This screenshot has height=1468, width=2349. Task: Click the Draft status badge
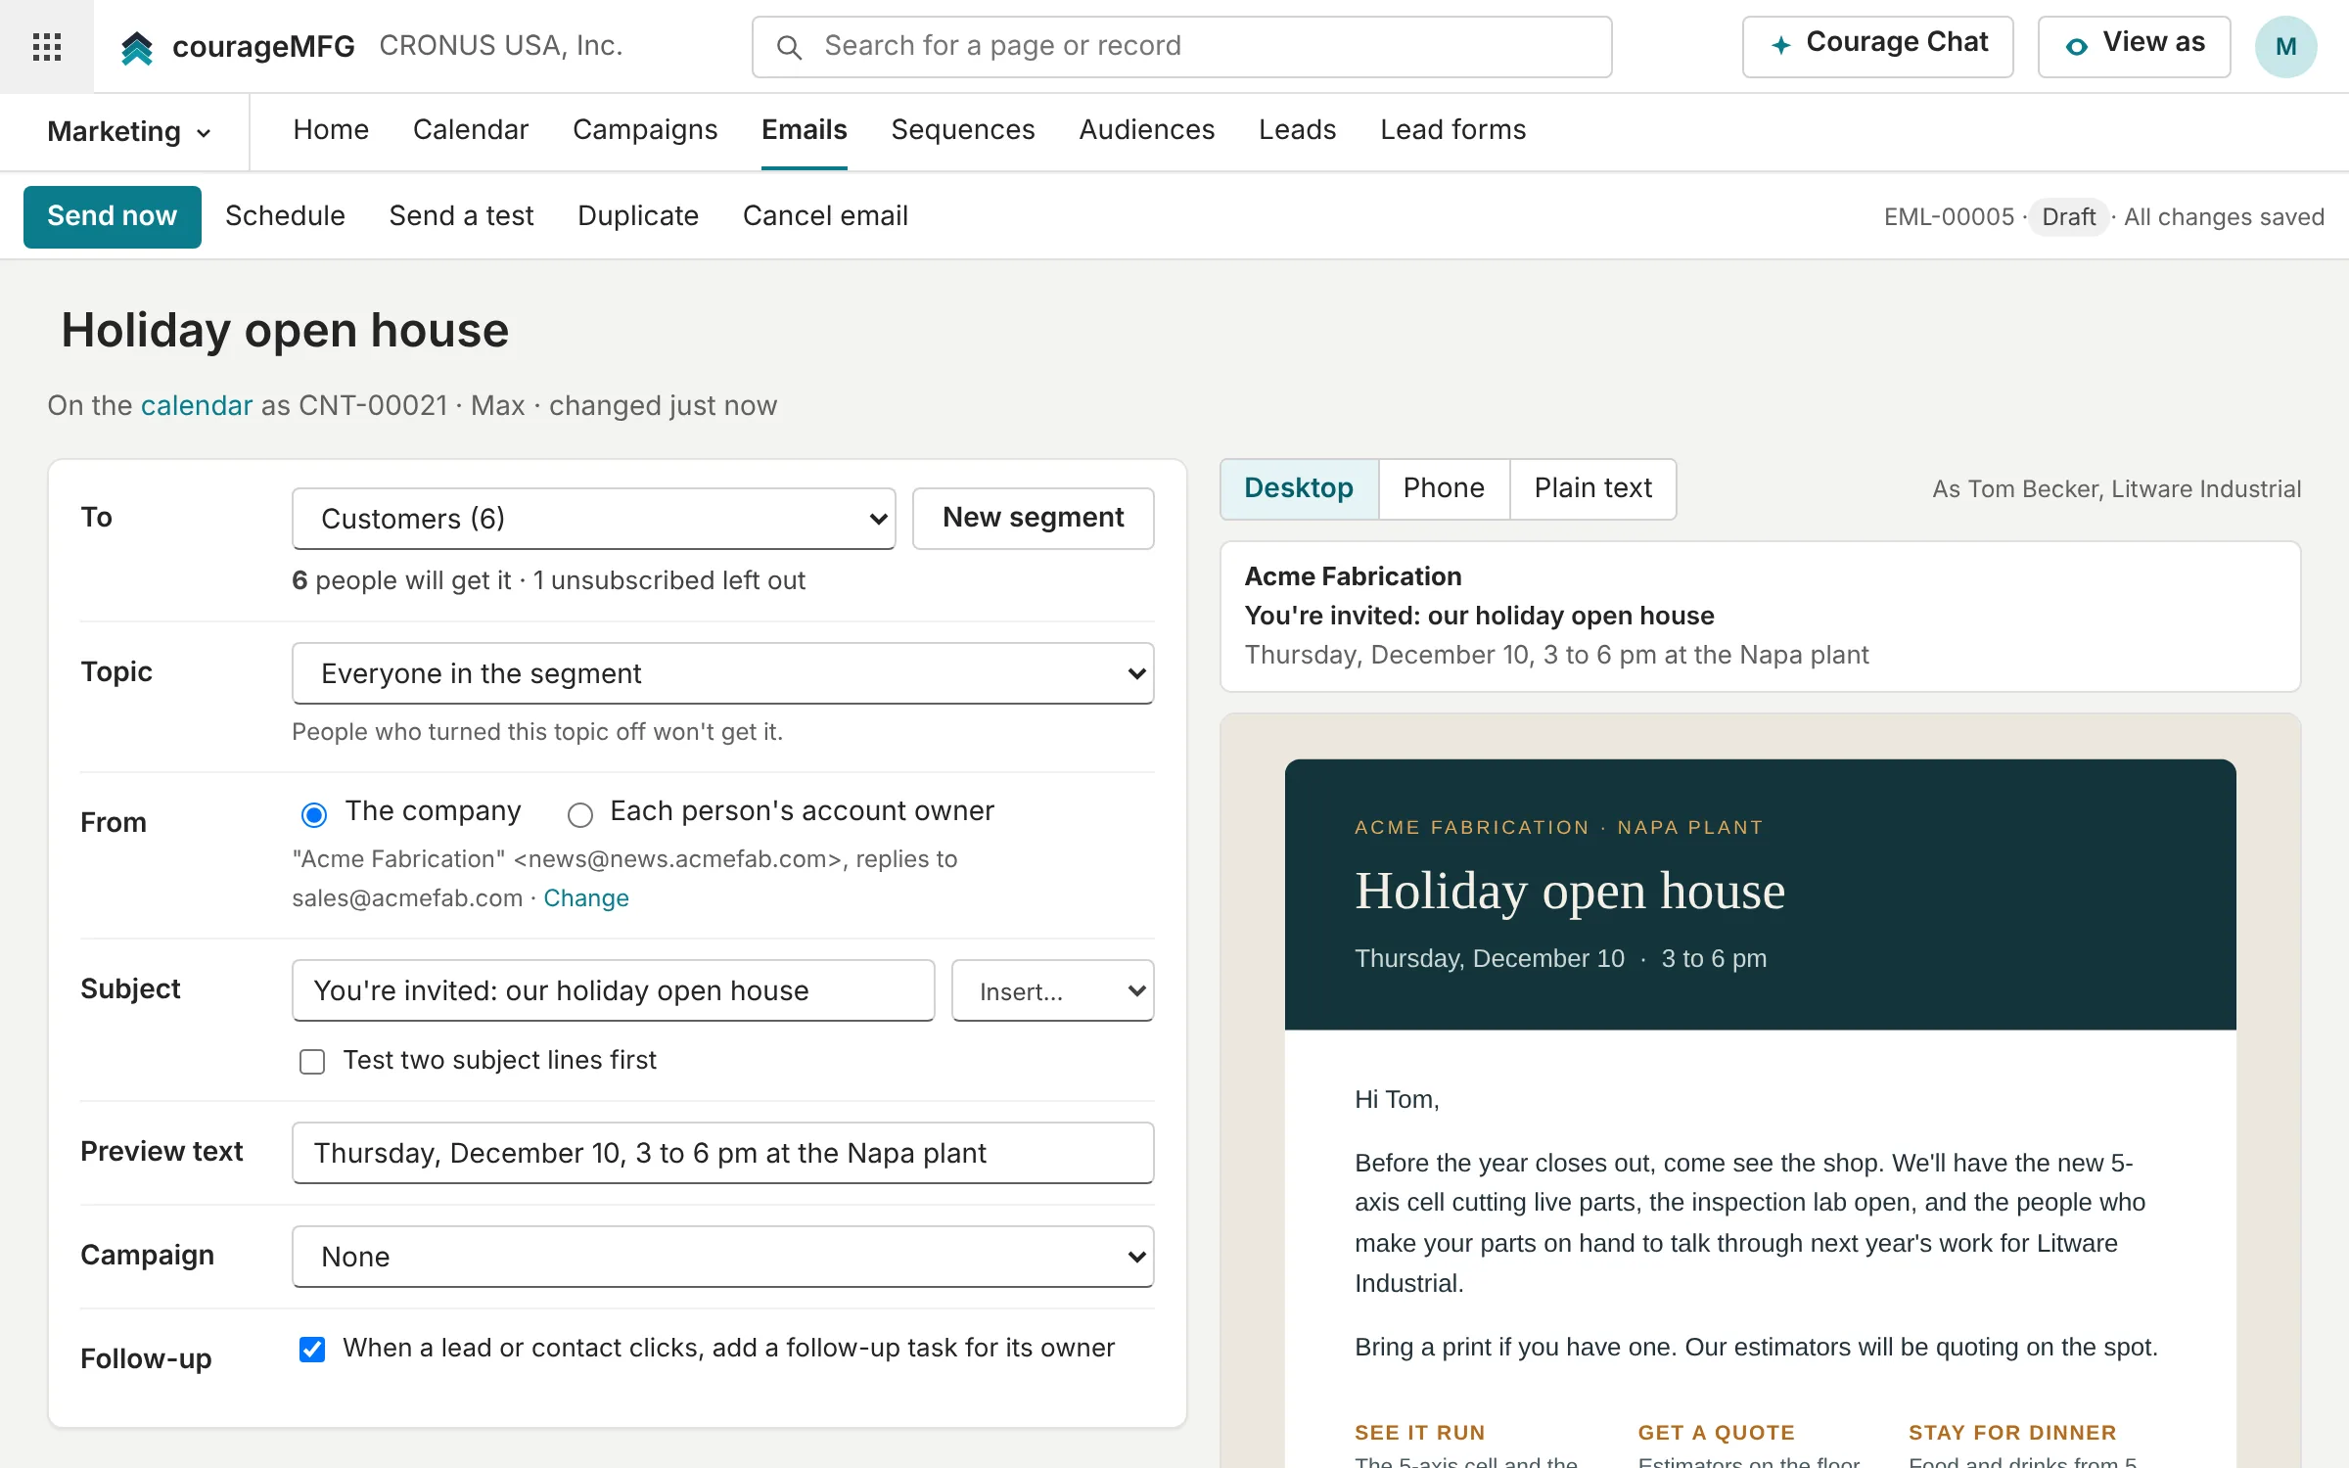coord(2068,217)
